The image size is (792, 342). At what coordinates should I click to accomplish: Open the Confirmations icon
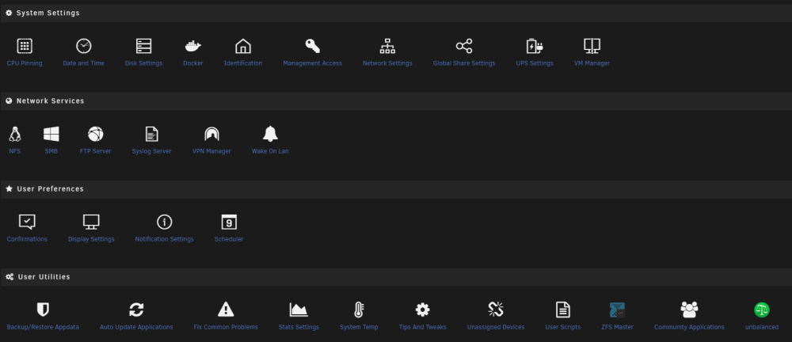27,222
